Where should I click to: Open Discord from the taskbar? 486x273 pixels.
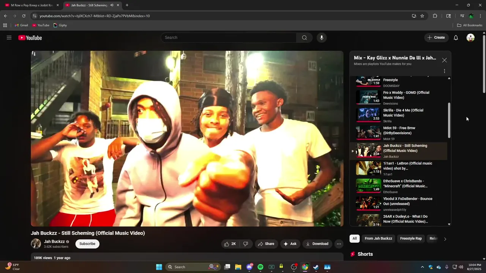249,267
